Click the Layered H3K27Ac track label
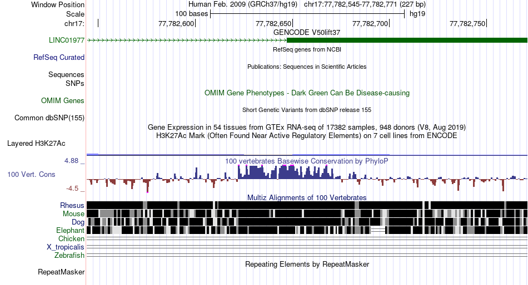528x285 pixels. click(36, 144)
